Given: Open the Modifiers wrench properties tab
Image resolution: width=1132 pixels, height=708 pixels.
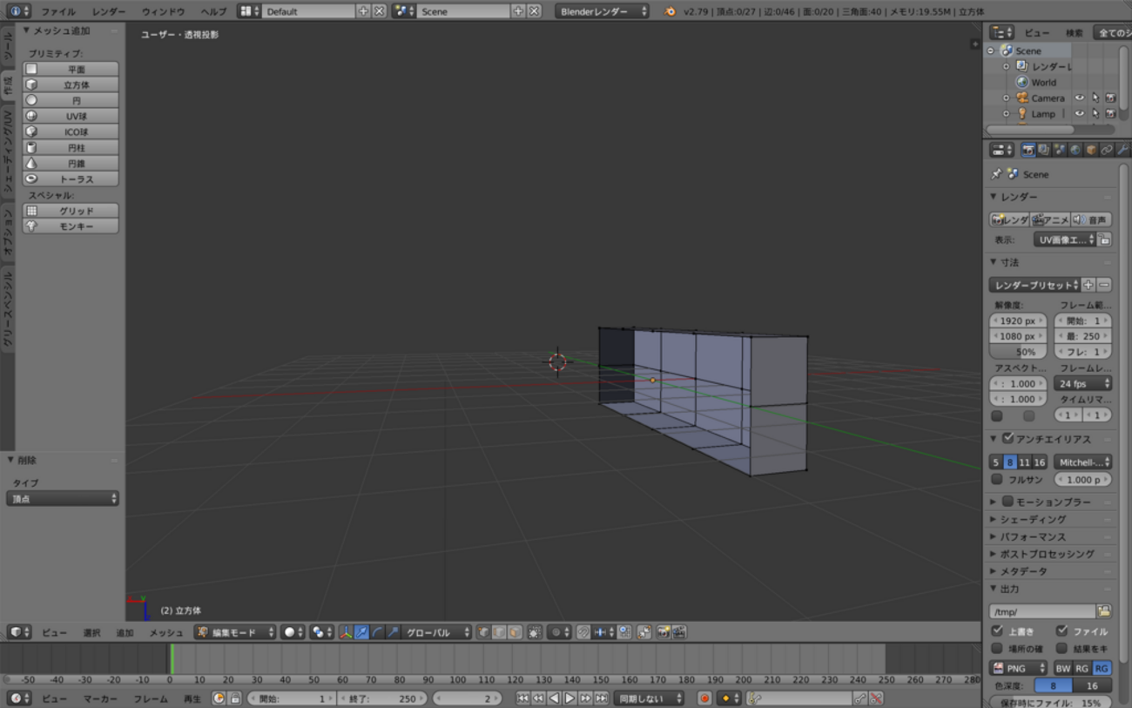Looking at the screenshot, I should point(1122,151).
